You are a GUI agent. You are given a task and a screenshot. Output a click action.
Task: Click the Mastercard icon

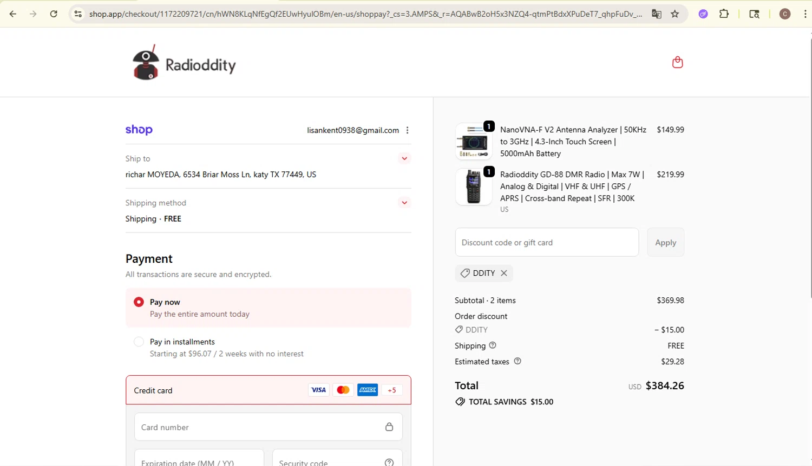tap(343, 390)
